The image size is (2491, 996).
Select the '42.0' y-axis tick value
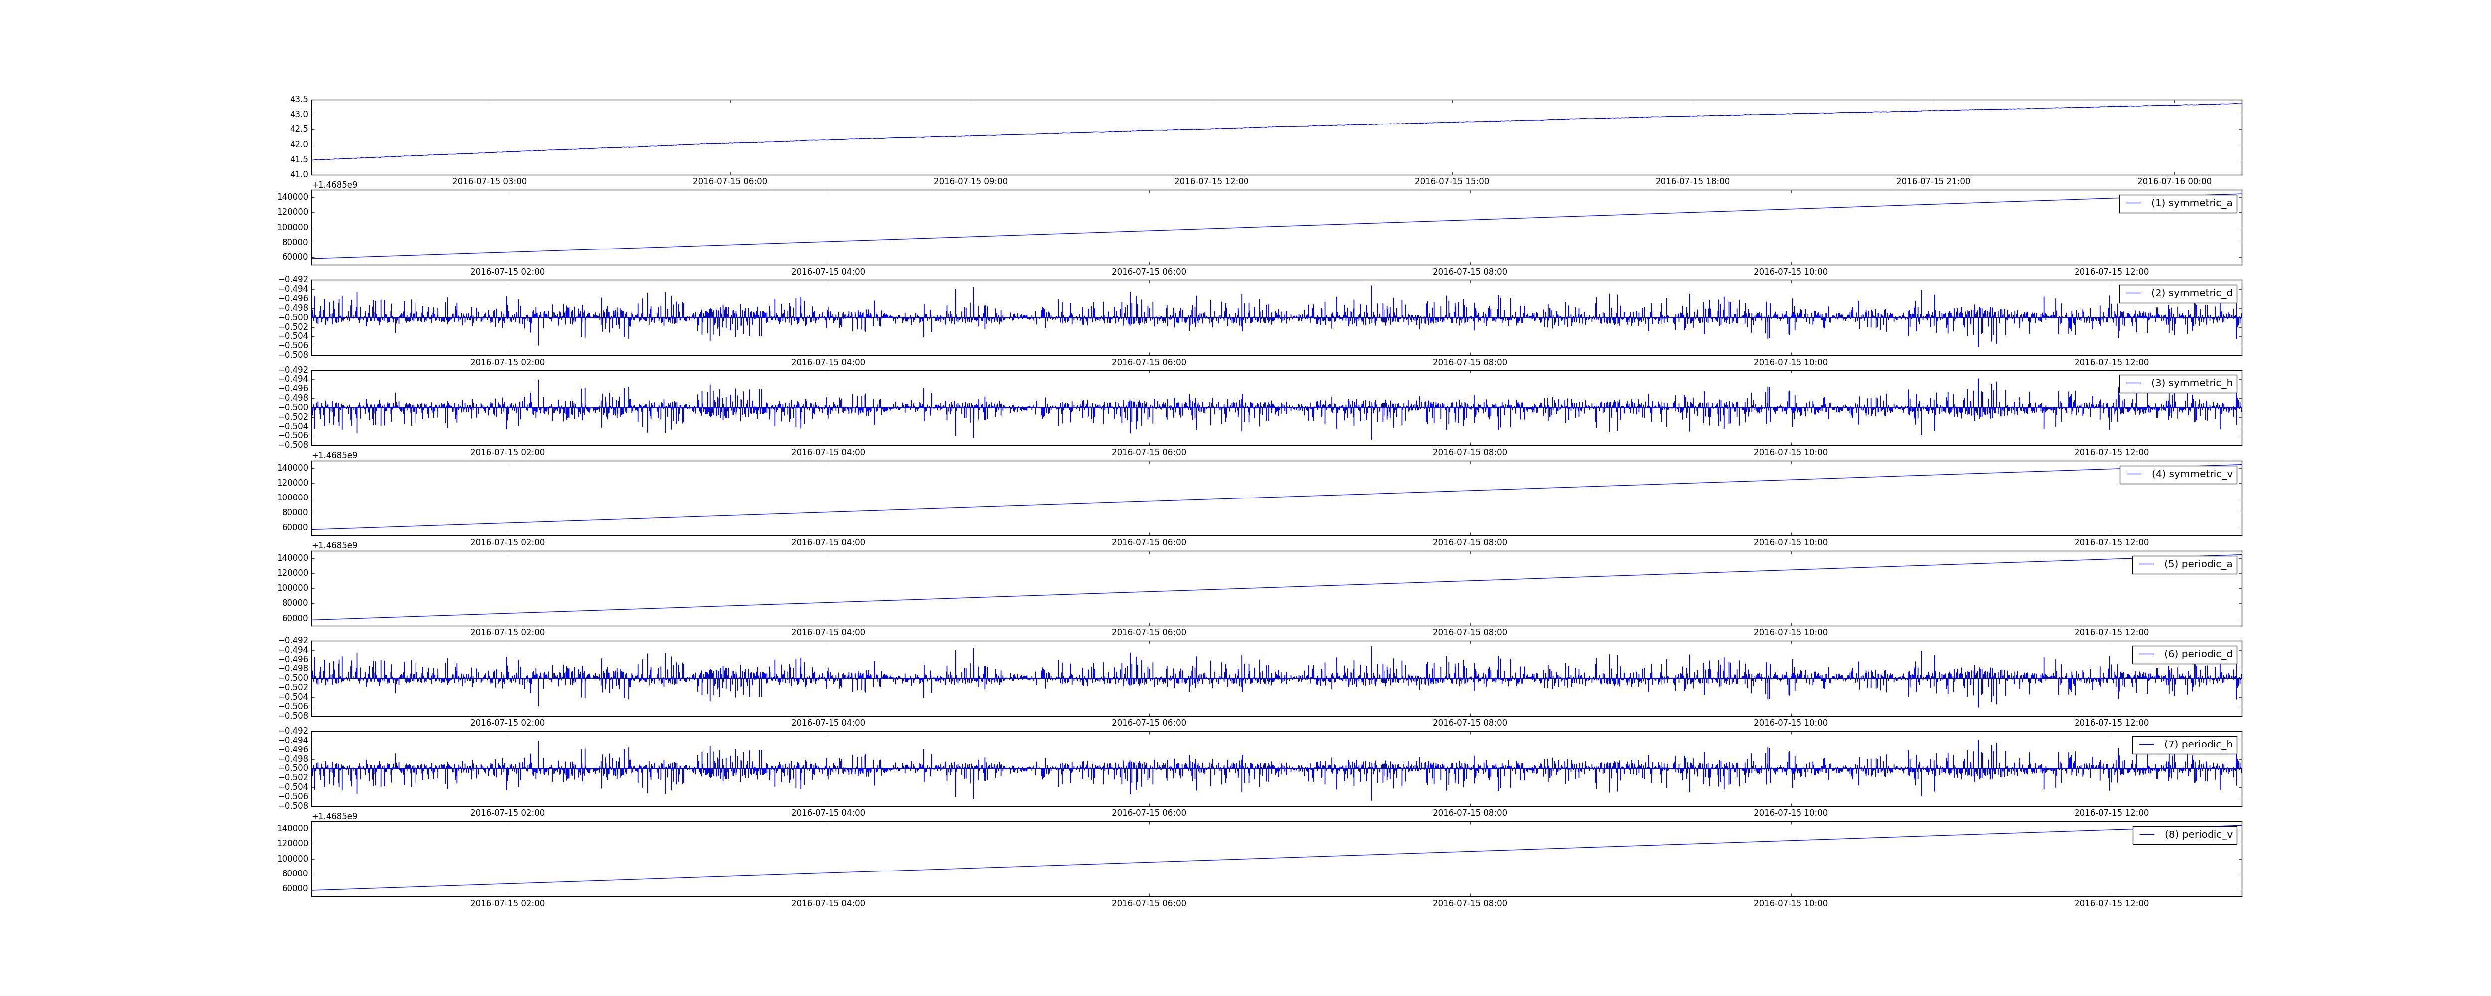tap(299, 145)
